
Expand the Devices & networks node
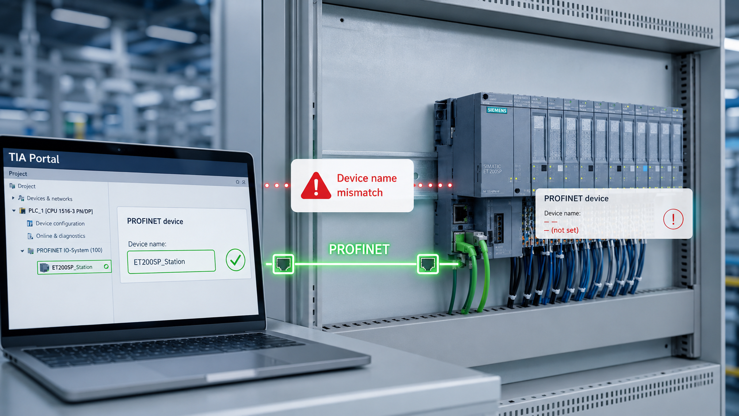(x=13, y=198)
